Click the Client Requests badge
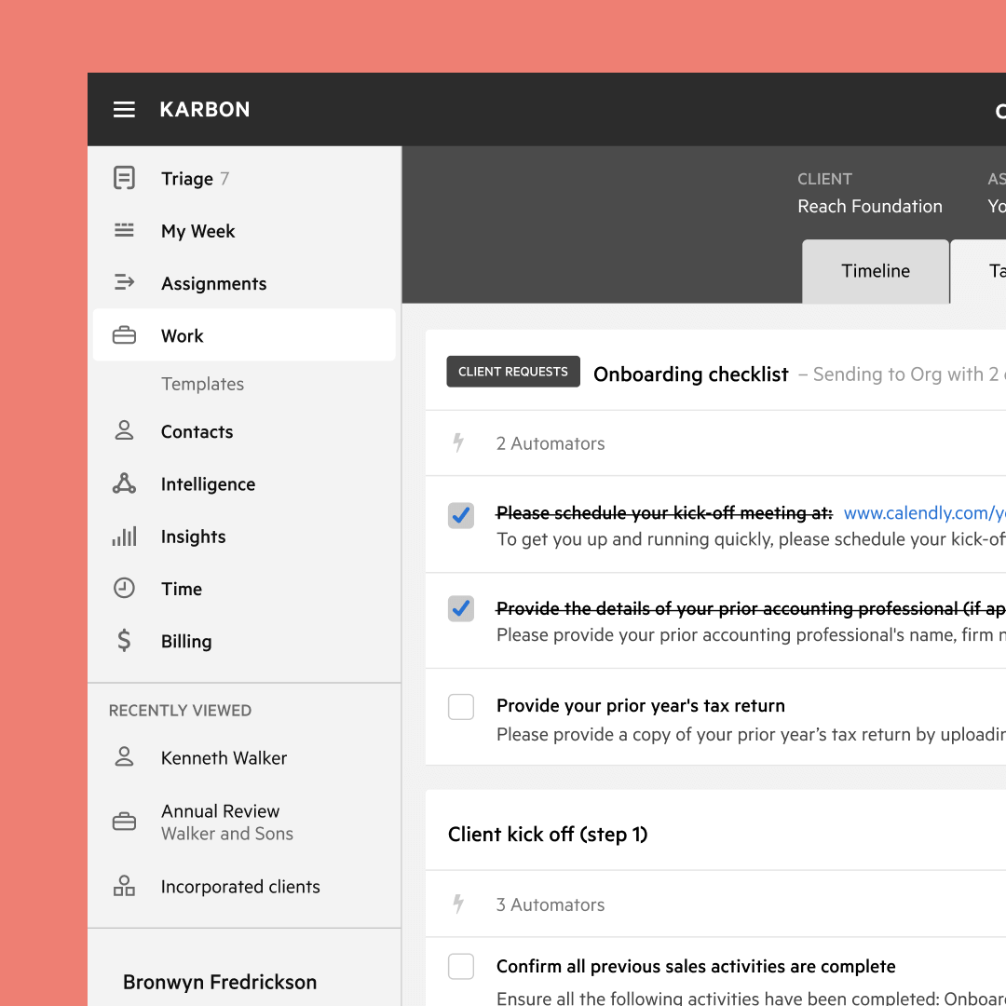 point(513,372)
